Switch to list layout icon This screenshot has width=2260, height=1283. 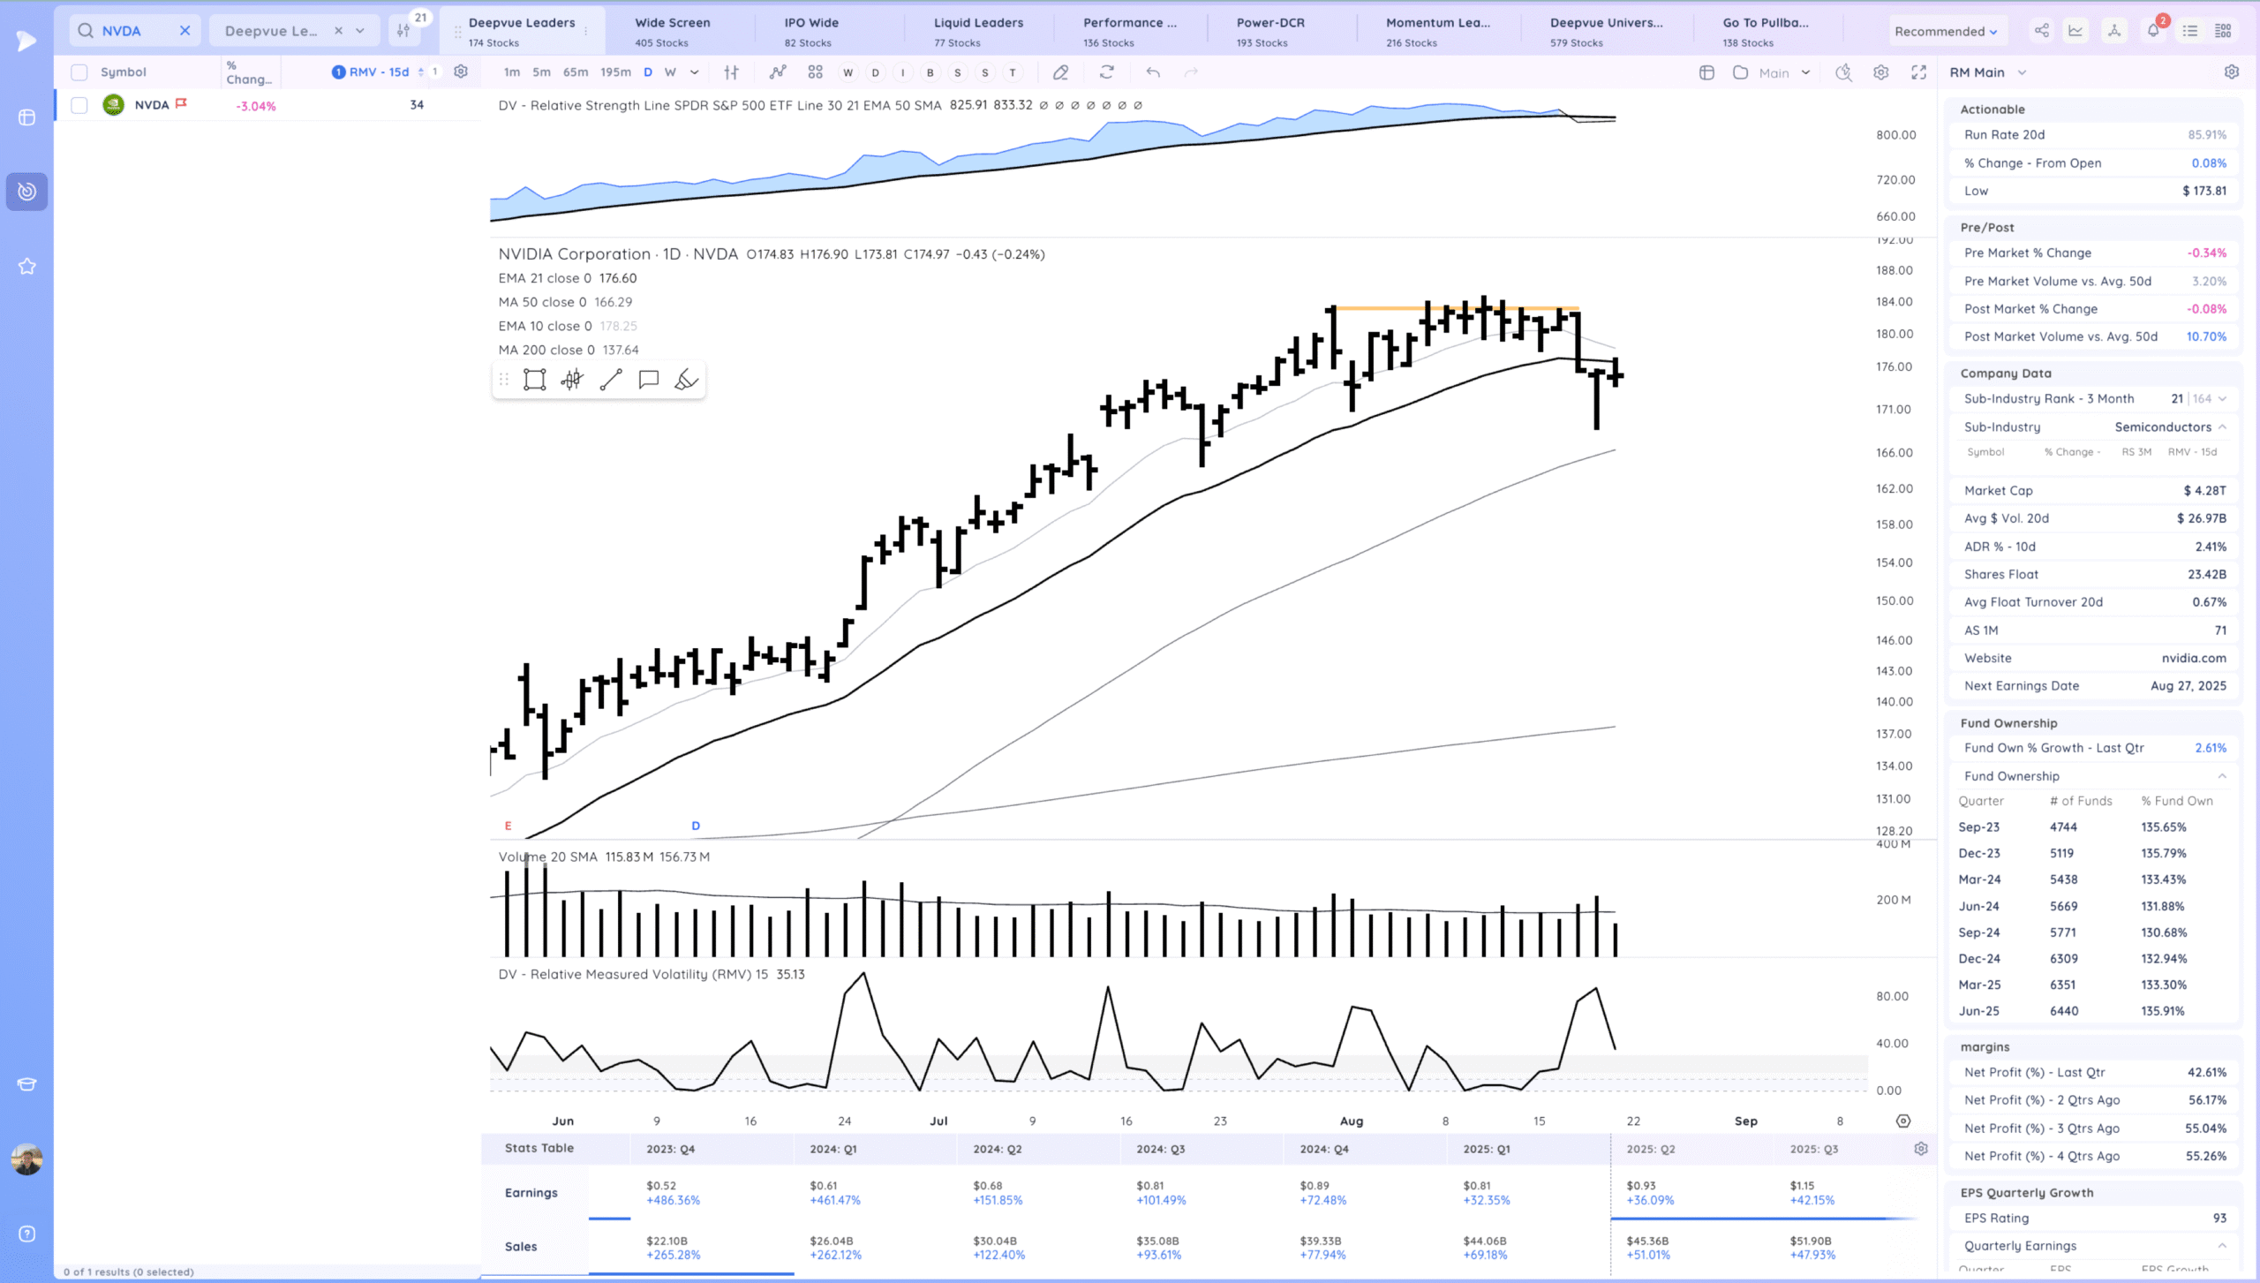click(2190, 31)
